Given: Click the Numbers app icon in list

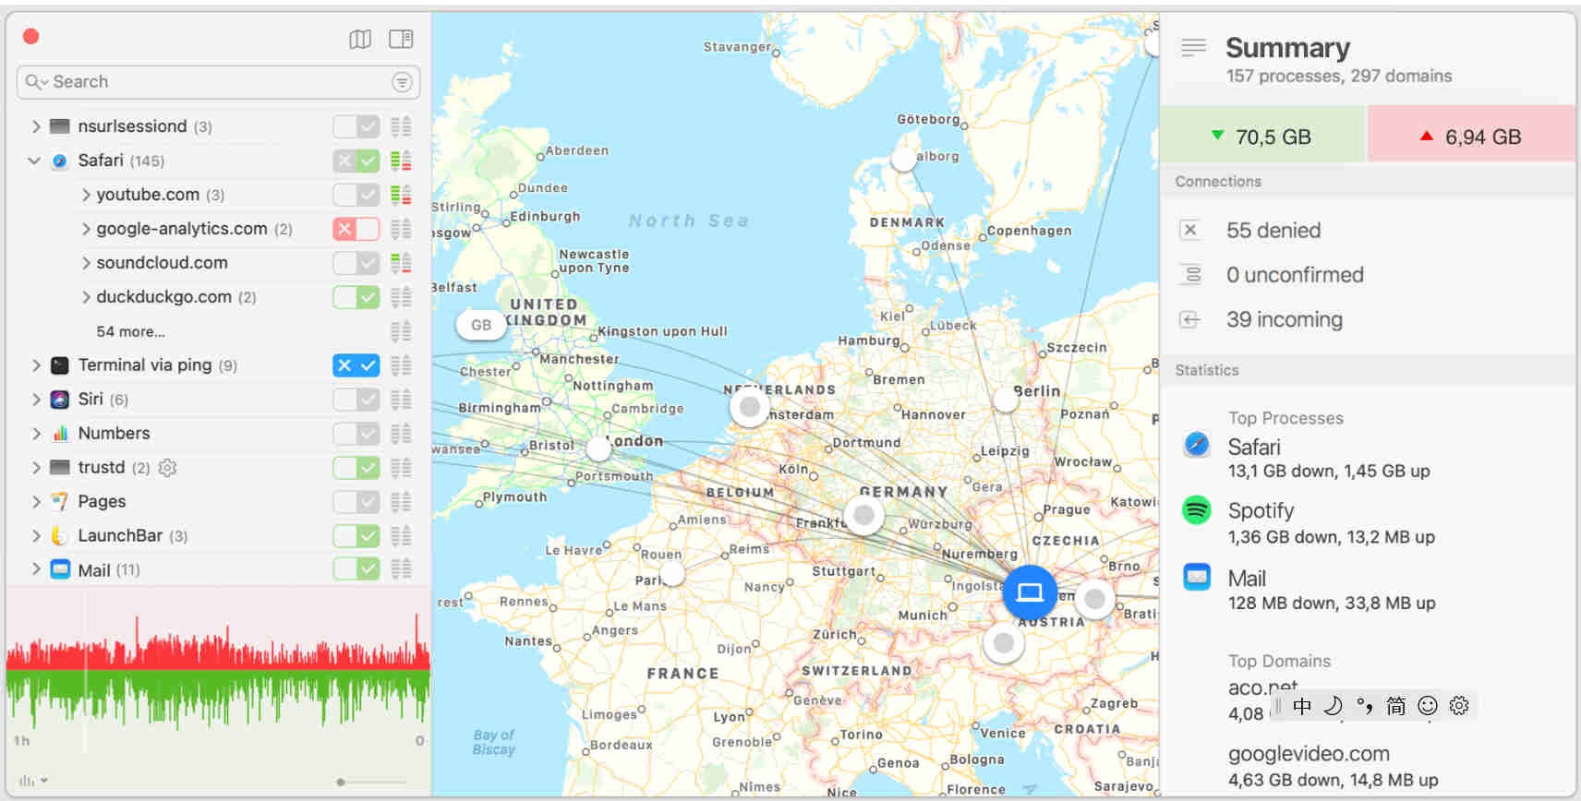Looking at the screenshot, I should point(60,434).
